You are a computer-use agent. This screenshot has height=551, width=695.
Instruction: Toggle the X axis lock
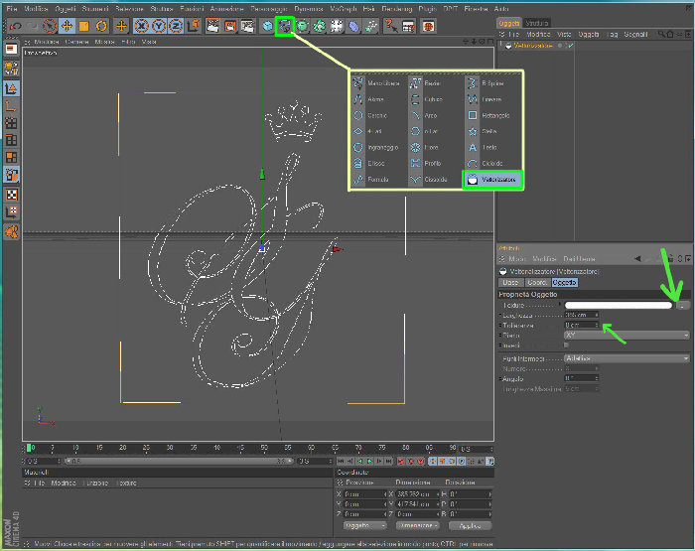141,26
